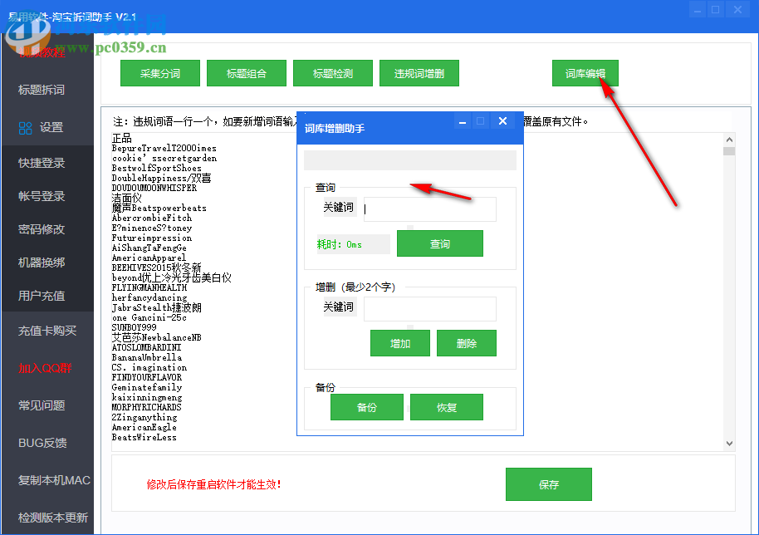Focus the 增删 关键词 input field

pos(430,309)
